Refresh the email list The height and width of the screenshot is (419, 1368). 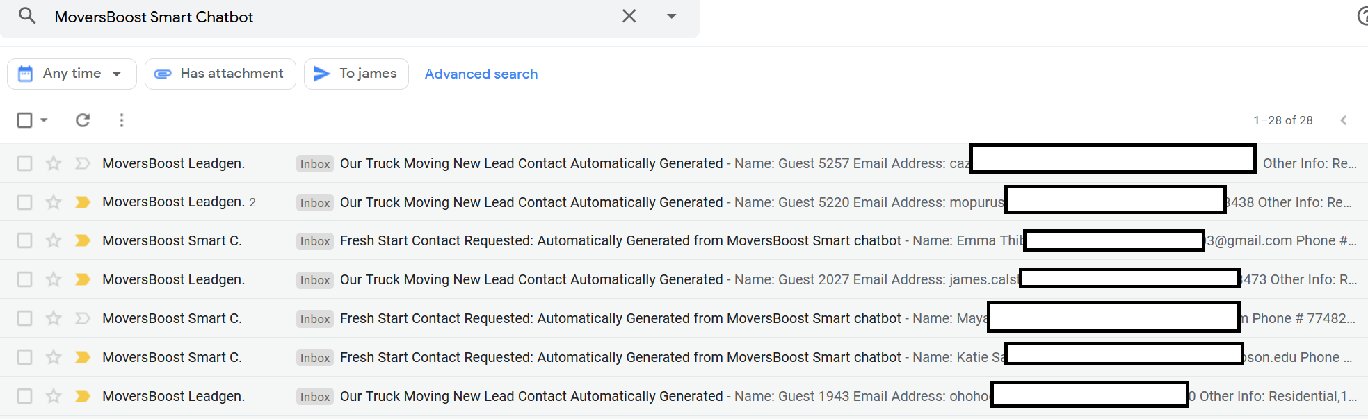coord(83,120)
